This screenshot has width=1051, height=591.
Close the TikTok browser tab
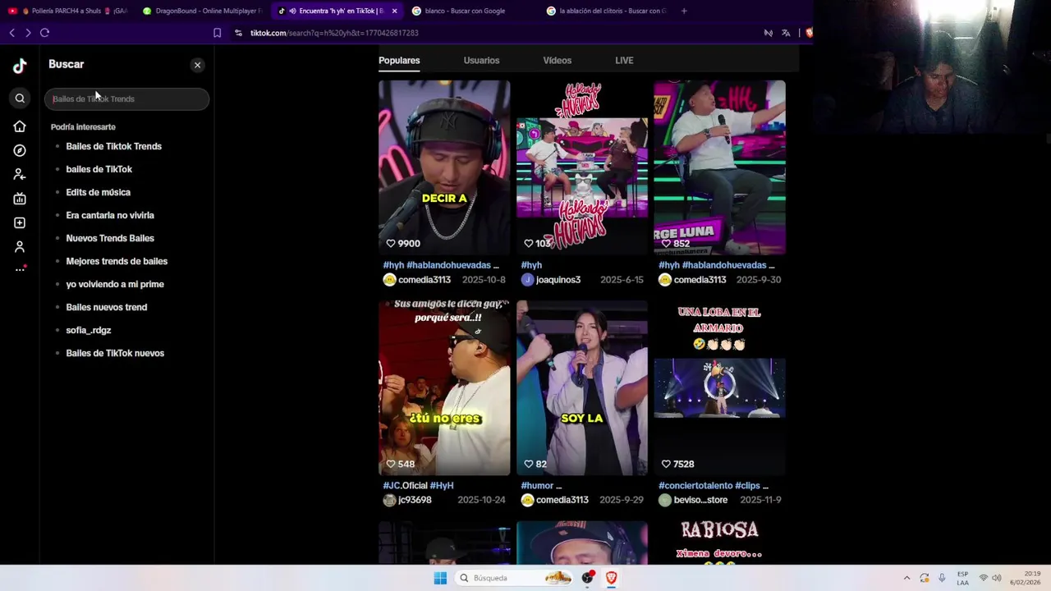pos(394,11)
